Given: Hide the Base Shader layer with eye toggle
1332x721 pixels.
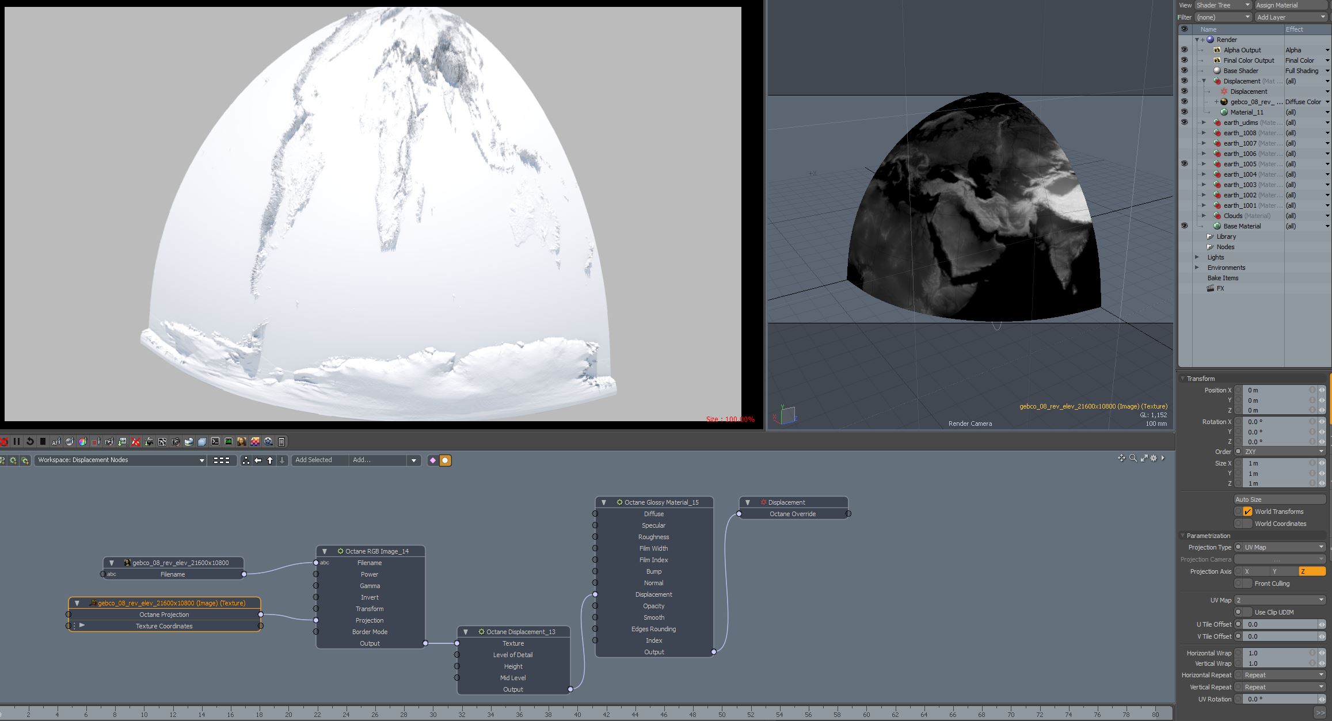Looking at the screenshot, I should [x=1184, y=71].
